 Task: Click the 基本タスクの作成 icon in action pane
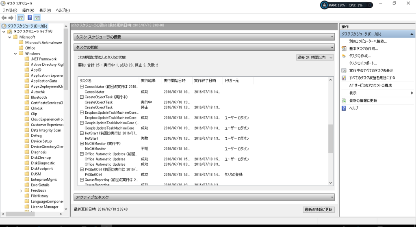coord(344,49)
